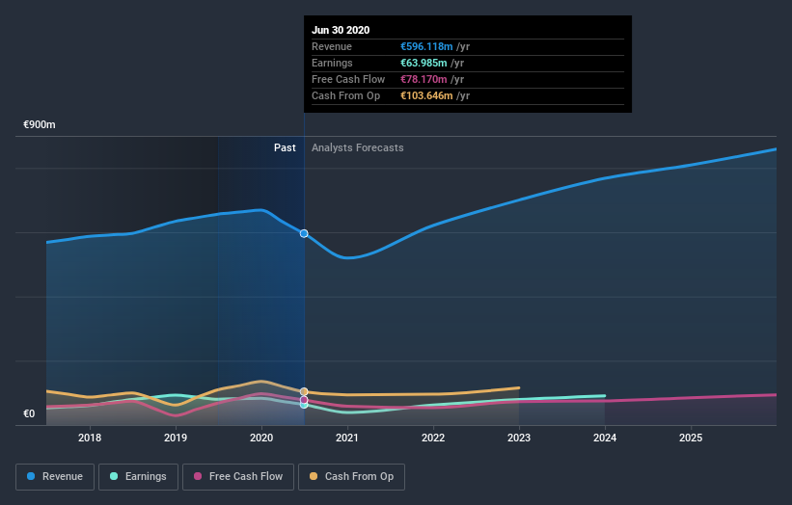Screen dimensions: 792x505
Task: Click the blue Revenue legend dot
Action: 31,476
